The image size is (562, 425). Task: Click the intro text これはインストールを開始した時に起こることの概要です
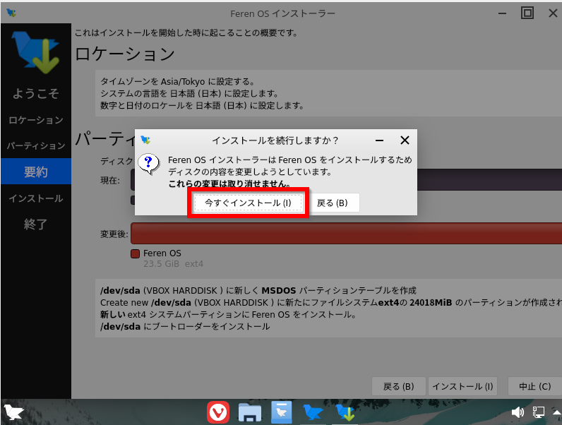pos(186,33)
